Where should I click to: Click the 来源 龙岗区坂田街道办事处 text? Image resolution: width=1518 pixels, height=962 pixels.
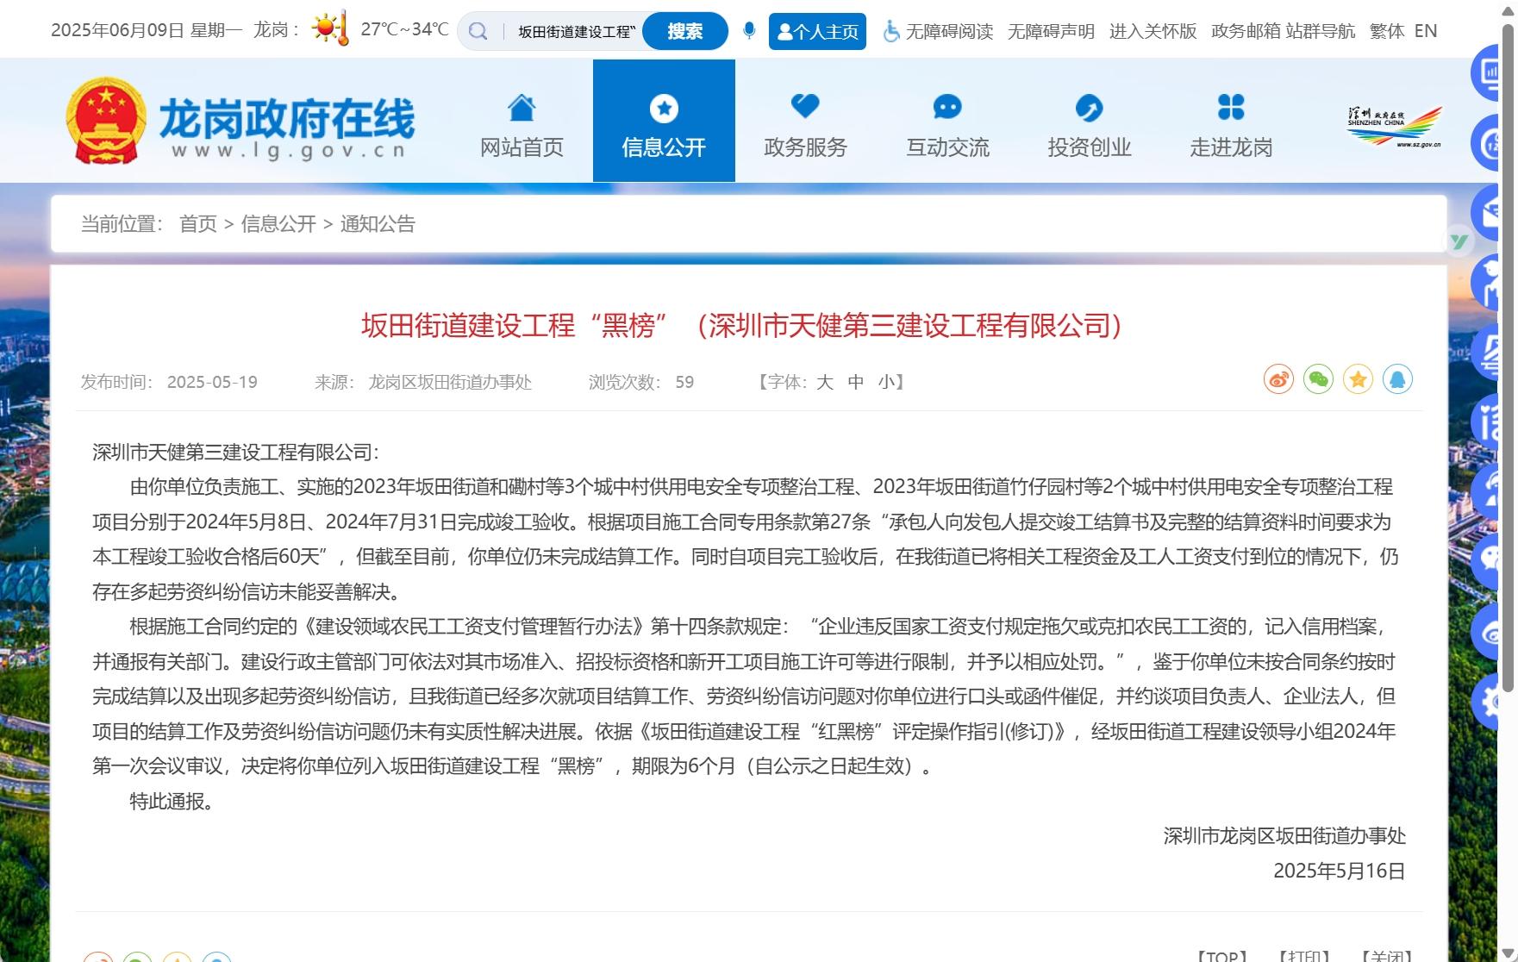(422, 382)
